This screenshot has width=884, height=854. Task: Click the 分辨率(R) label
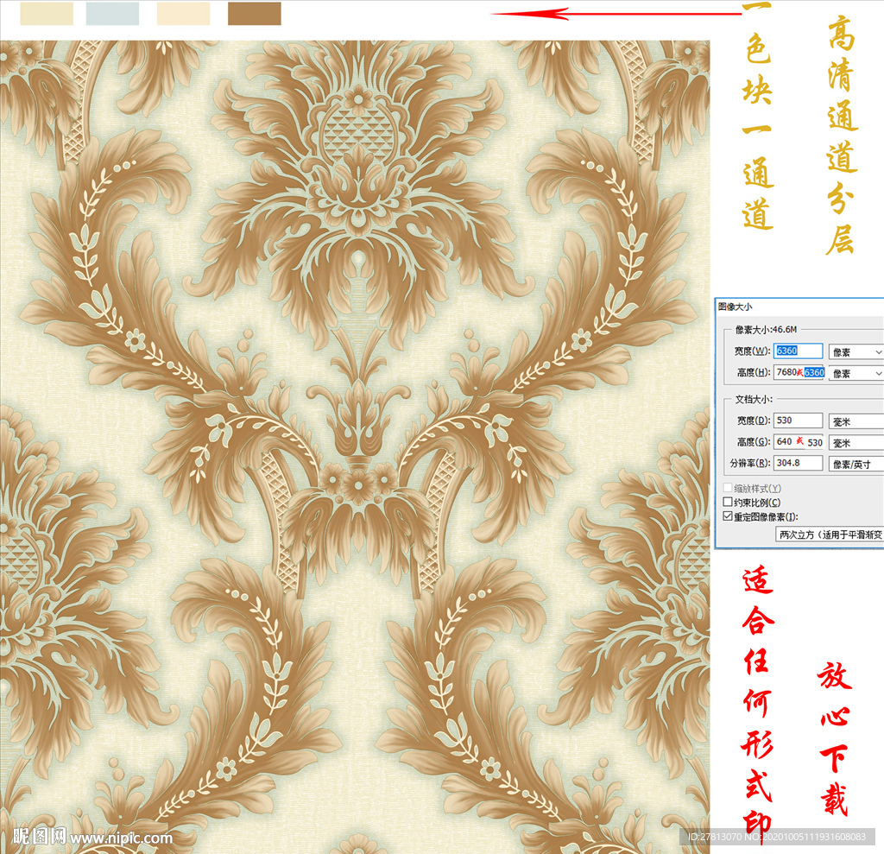pos(750,463)
